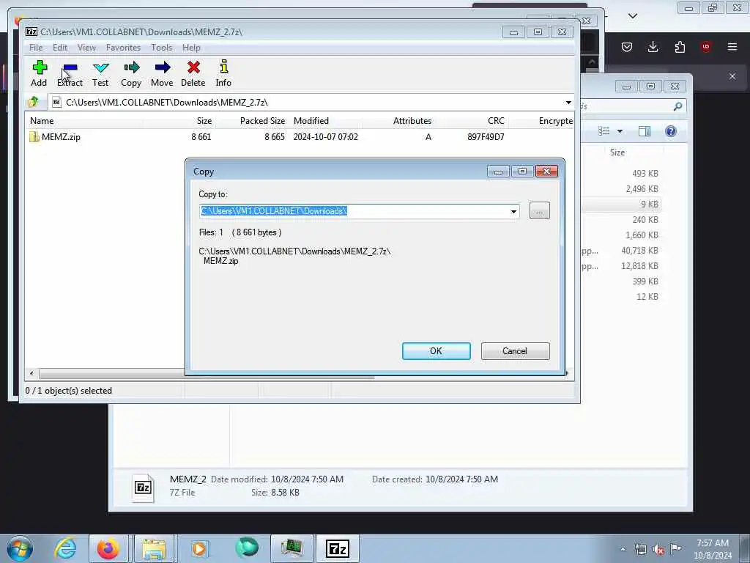Show hidden tray icons arrow
This screenshot has width=750, height=563.
point(623,549)
